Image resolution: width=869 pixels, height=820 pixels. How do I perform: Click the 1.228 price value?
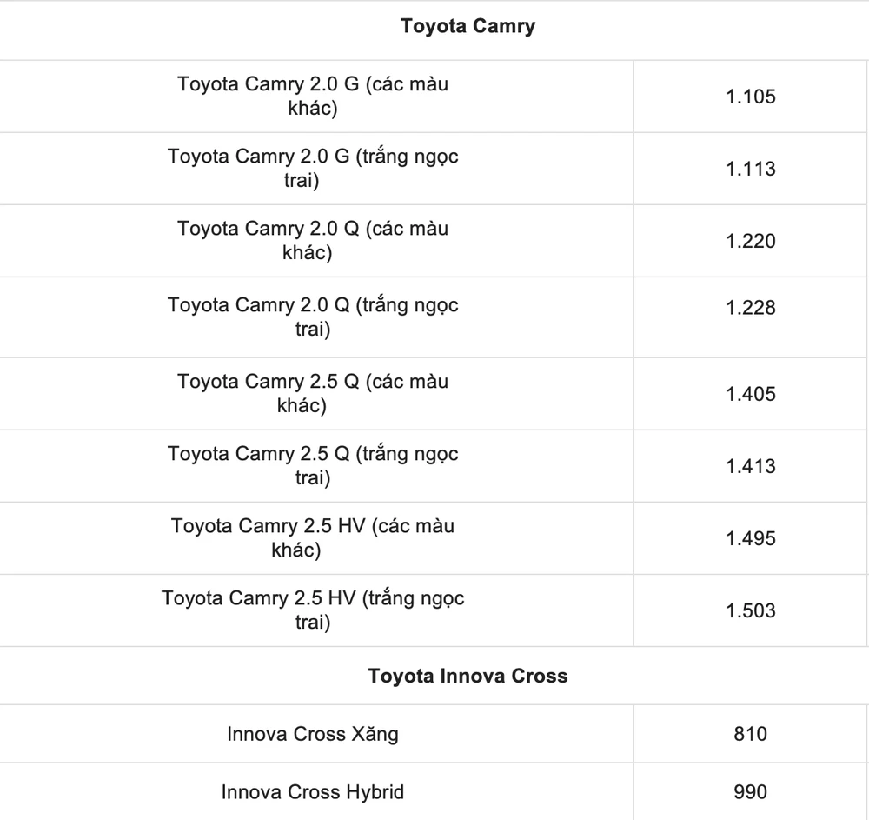coord(751,308)
